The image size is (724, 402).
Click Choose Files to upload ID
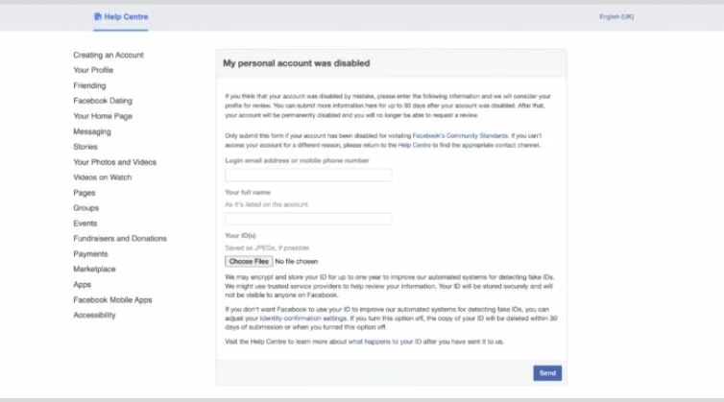(x=249, y=261)
